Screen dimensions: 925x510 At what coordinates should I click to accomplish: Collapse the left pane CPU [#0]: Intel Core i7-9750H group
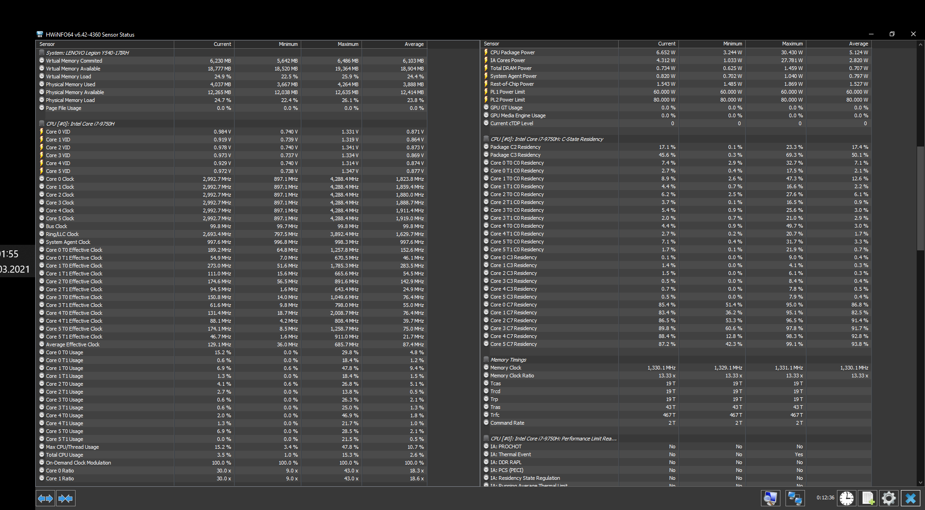coord(42,124)
